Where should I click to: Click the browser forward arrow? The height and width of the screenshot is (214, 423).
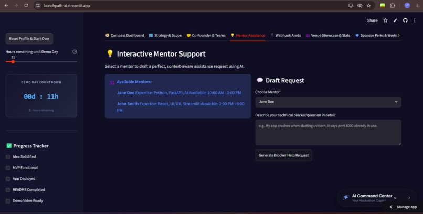[x=16, y=5]
